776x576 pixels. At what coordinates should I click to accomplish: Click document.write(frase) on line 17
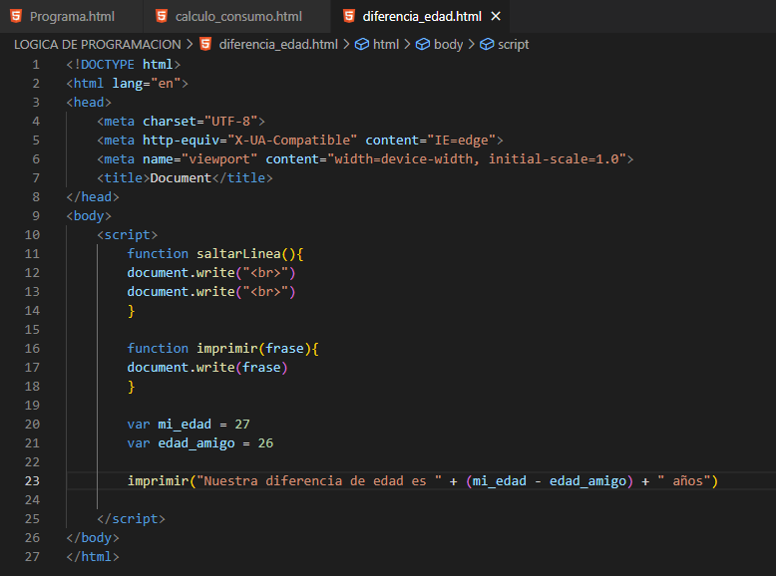pyautogui.click(x=207, y=368)
